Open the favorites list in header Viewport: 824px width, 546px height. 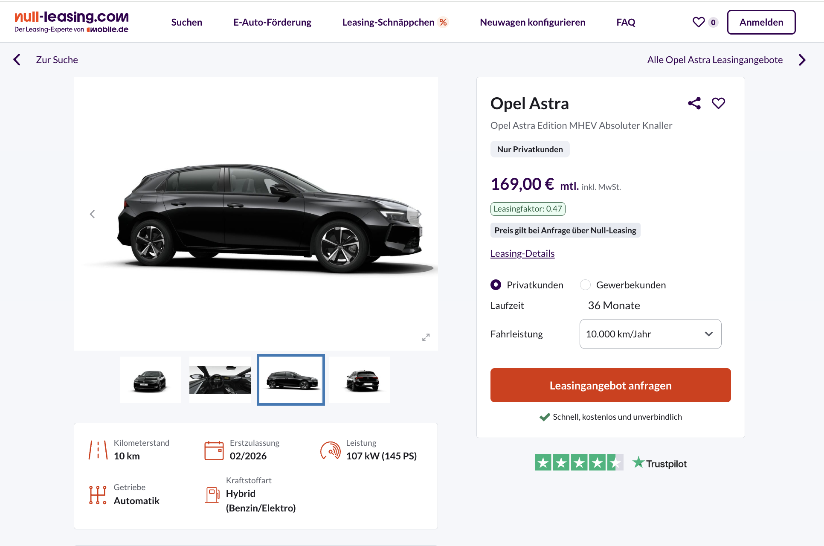pos(705,22)
